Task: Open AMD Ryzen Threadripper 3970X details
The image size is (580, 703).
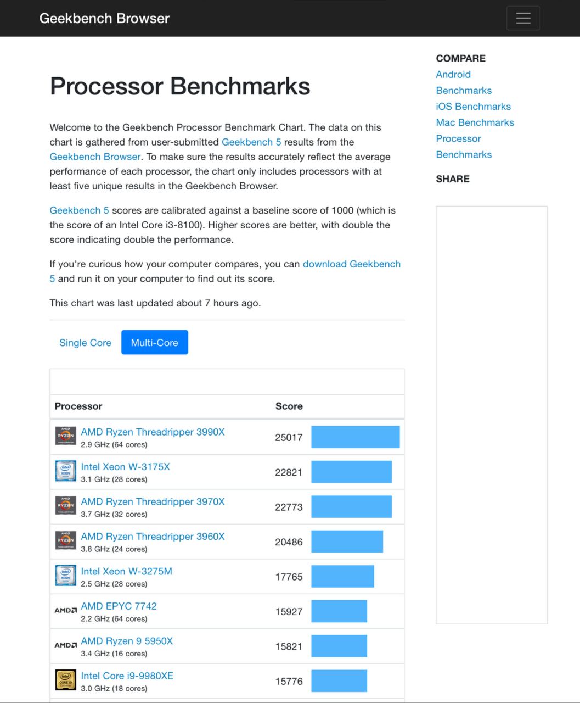Action: [153, 501]
